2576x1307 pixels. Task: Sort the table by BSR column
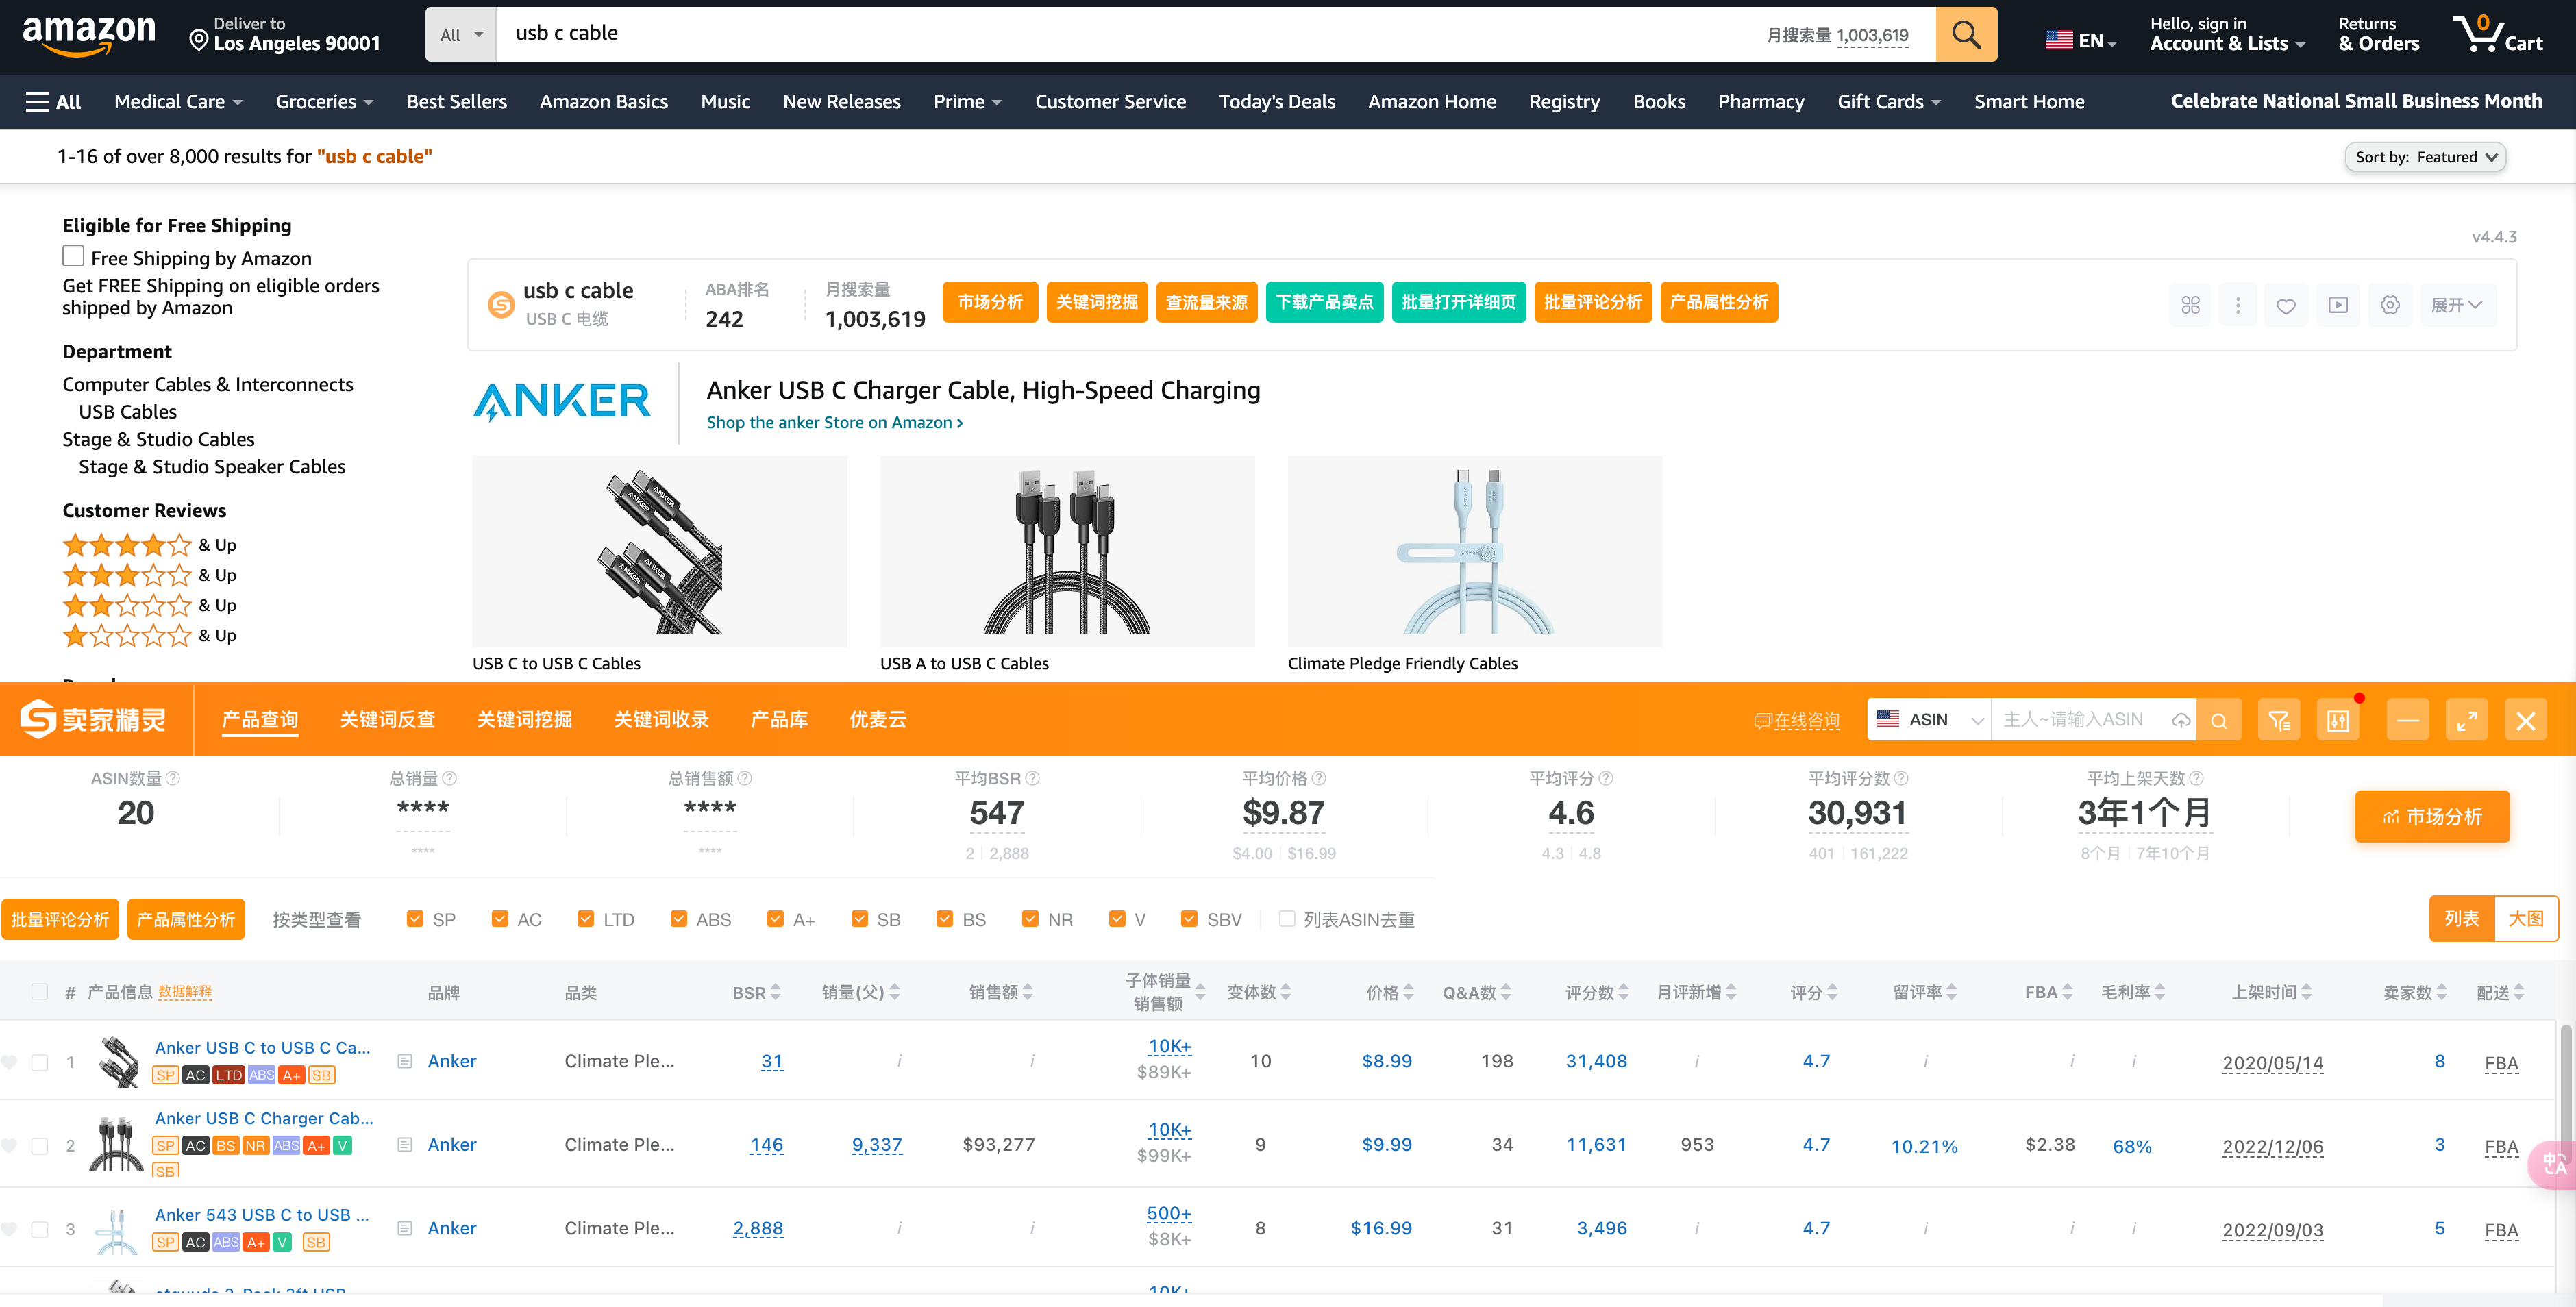[756, 992]
